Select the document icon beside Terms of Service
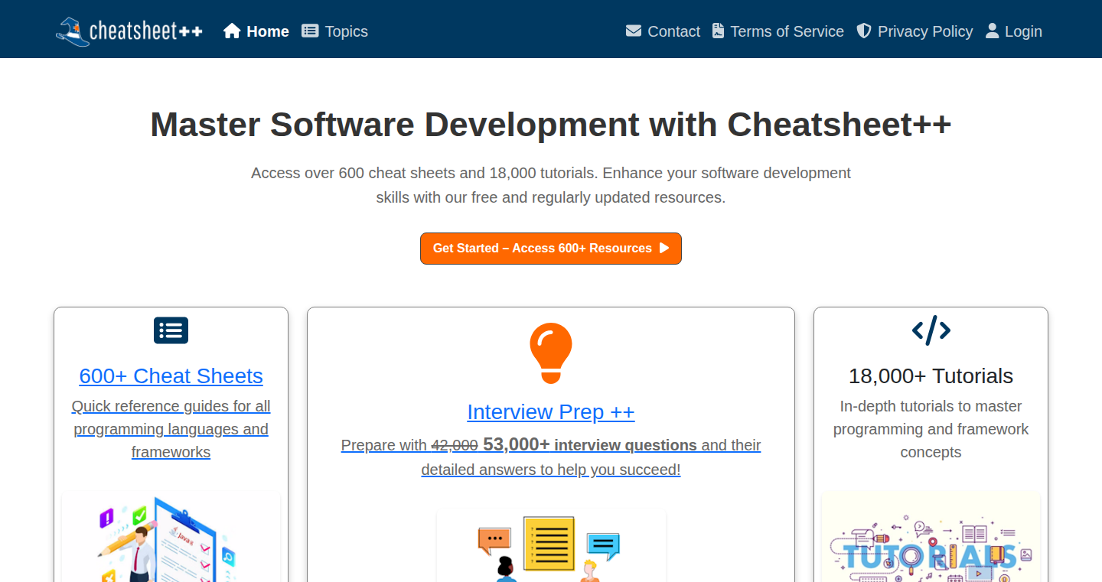The image size is (1102, 582). pos(718,31)
